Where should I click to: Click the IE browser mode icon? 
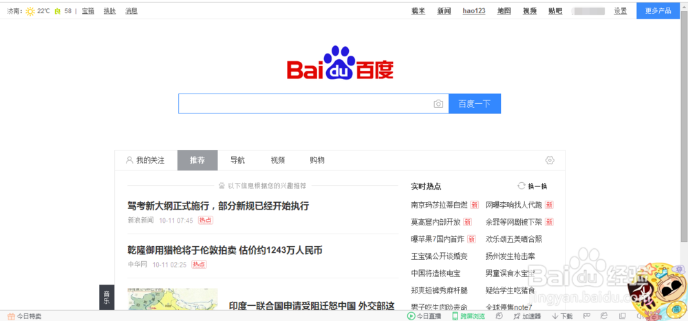(604, 316)
